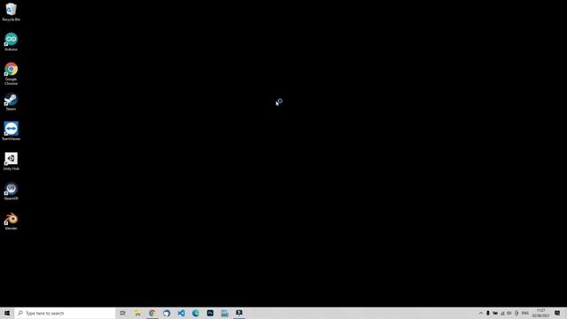Open the volume tray icon
567x319 pixels.
(x=509, y=313)
